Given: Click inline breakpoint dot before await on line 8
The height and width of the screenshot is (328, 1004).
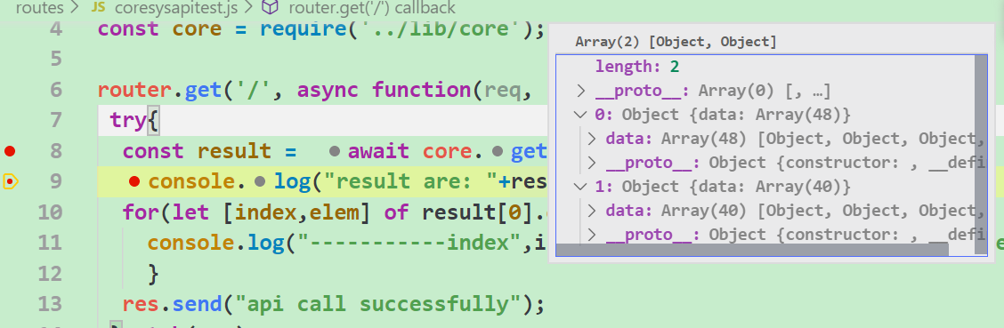Looking at the screenshot, I should tap(335, 152).
